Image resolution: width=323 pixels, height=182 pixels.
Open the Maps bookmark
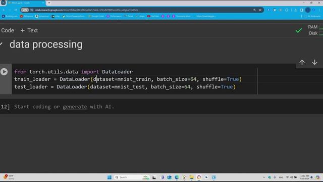click(140, 16)
